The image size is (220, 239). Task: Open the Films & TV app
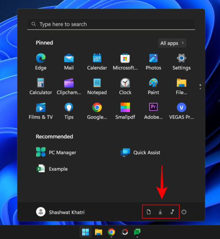point(41,111)
